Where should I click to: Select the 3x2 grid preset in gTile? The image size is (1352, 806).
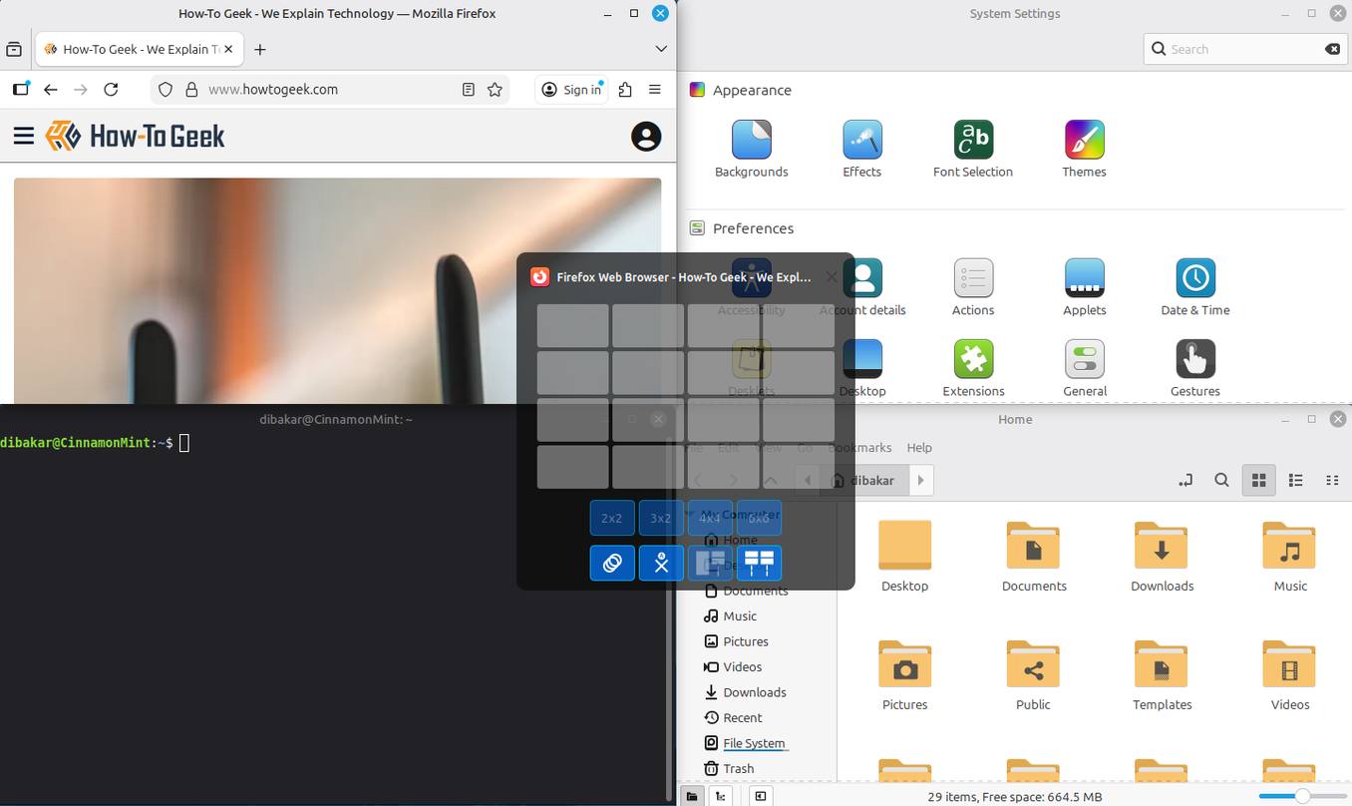(661, 519)
